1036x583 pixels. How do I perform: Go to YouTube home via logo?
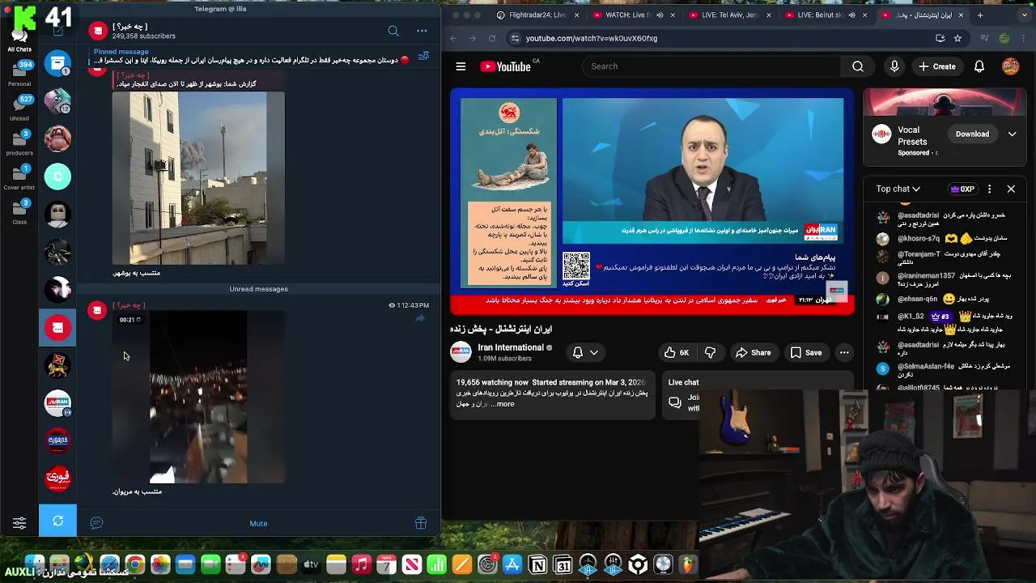click(x=506, y=66)
